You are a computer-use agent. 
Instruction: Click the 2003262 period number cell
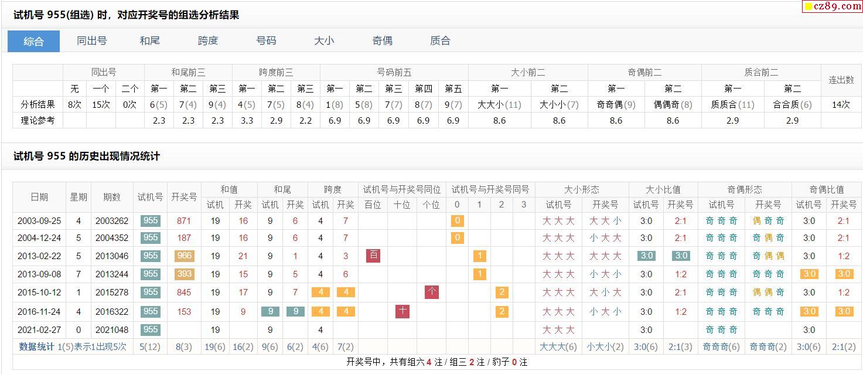(111, 221)
